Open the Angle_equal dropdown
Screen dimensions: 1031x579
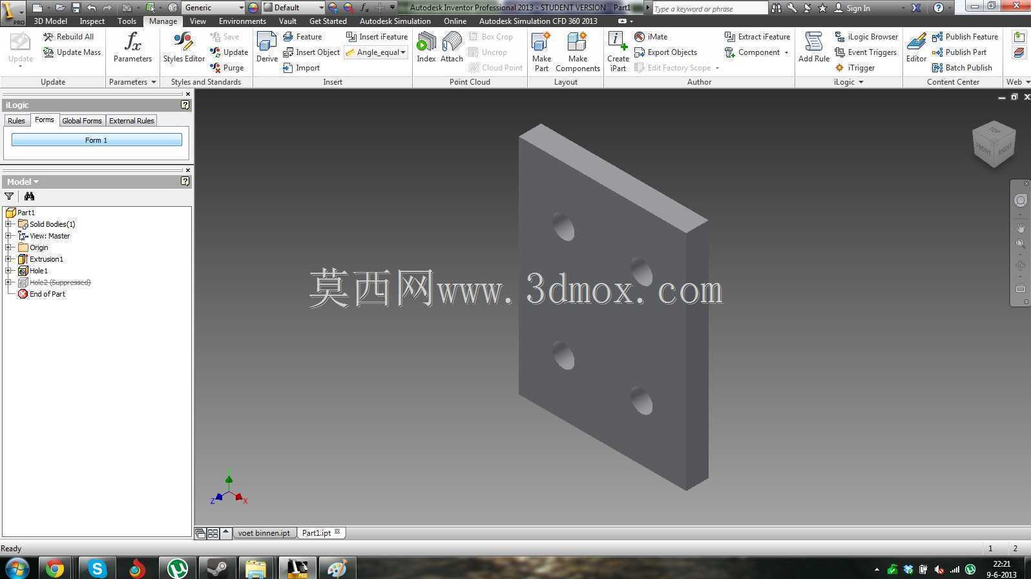click(x=403, y=52)
